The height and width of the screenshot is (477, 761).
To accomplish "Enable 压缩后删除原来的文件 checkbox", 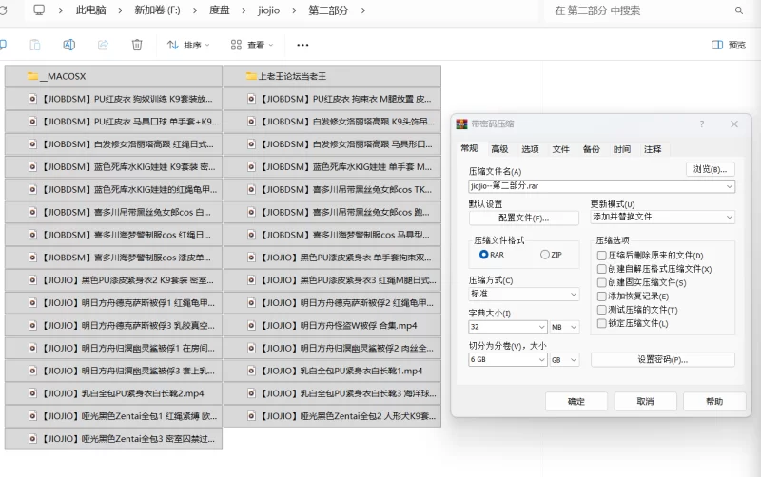I will click(601, 256).
